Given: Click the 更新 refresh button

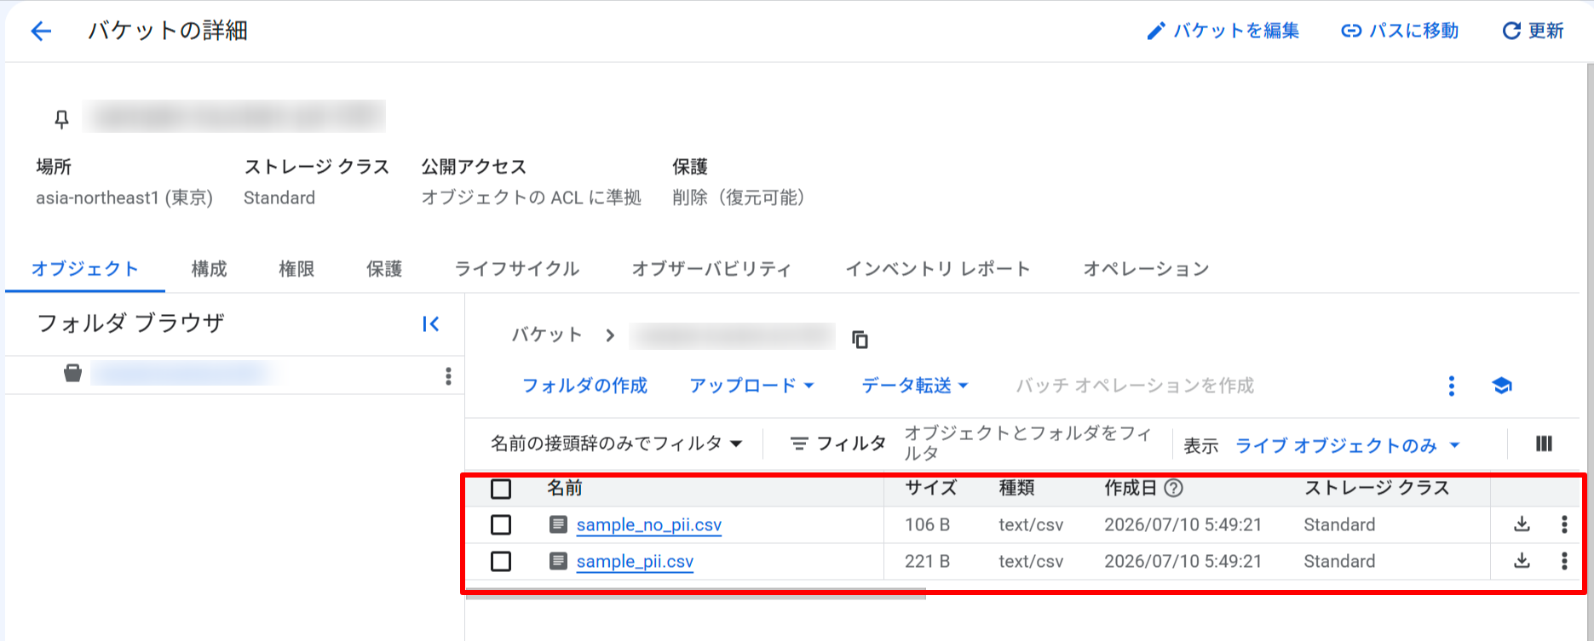Looking at the screenshot, I should click(1533, 31).
